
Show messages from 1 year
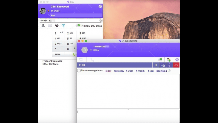click(x=151, y=71)
